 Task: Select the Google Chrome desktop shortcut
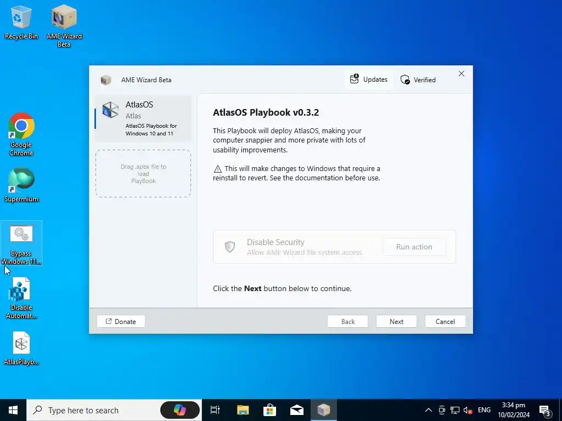(x=21, y=135)
